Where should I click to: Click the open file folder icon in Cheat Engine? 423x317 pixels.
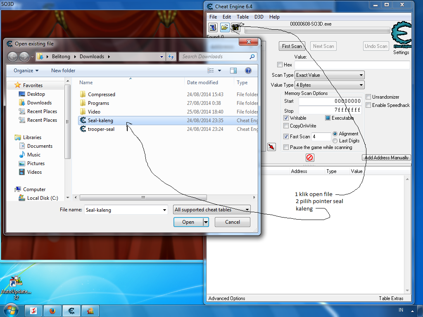[x=224, y=27]
